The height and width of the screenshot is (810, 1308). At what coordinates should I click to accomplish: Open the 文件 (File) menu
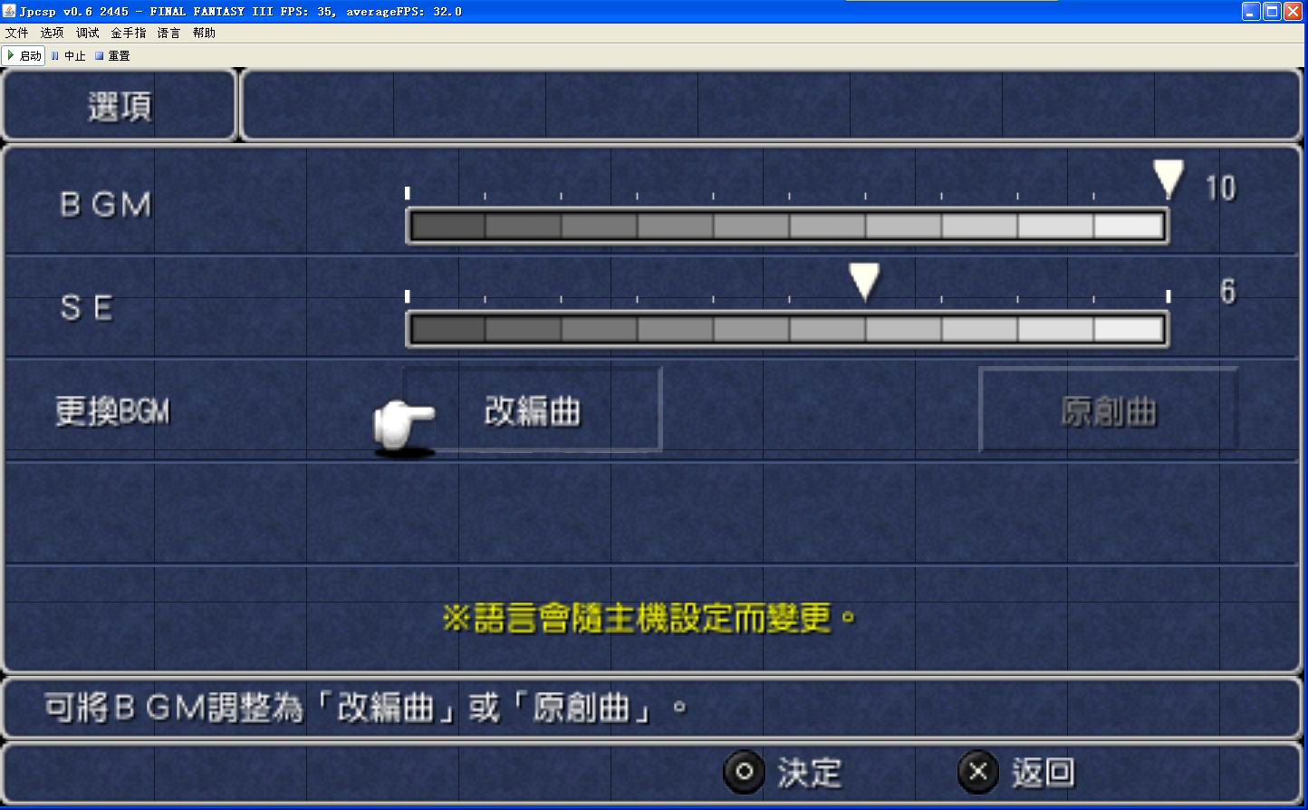pos(16,33)
